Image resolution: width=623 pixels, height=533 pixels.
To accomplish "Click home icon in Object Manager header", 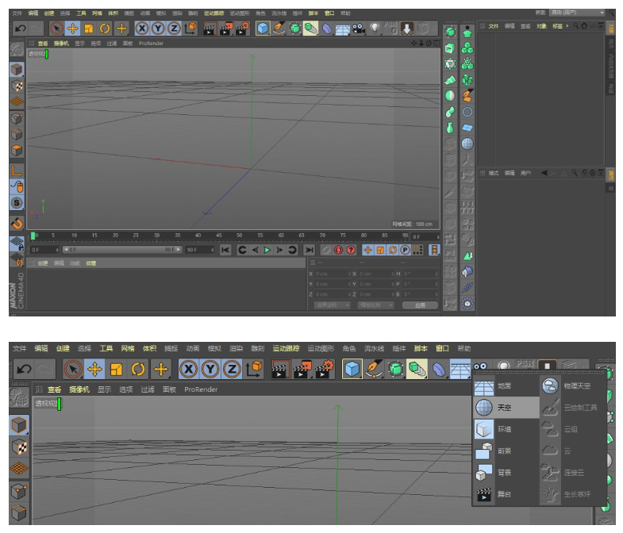I will coord(583,26).
